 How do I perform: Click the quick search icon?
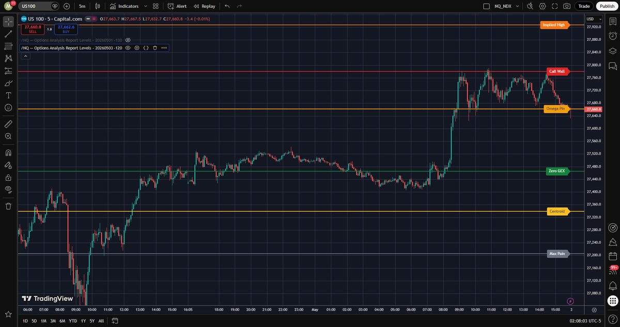click(530, 6)
